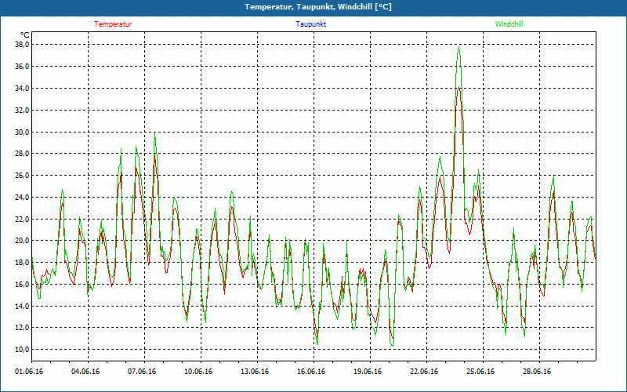627x392 pixels.
Task: Click the 04.06.16 date label
Action: (85, 372)
